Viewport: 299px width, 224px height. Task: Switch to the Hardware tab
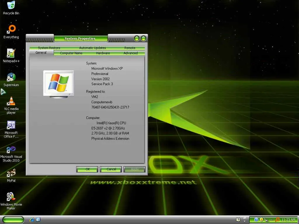103,53
